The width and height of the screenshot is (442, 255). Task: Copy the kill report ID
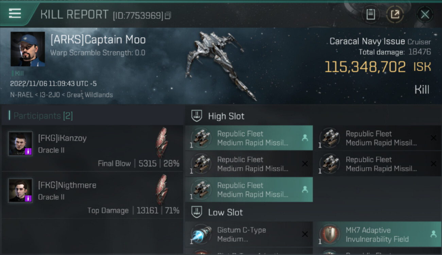tap(168, 16)
